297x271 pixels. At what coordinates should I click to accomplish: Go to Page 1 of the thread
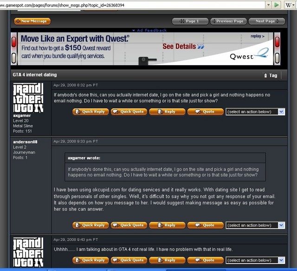(190, 21)
